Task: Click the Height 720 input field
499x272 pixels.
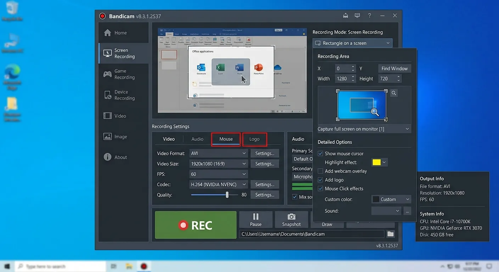Action: pos(390,79)
